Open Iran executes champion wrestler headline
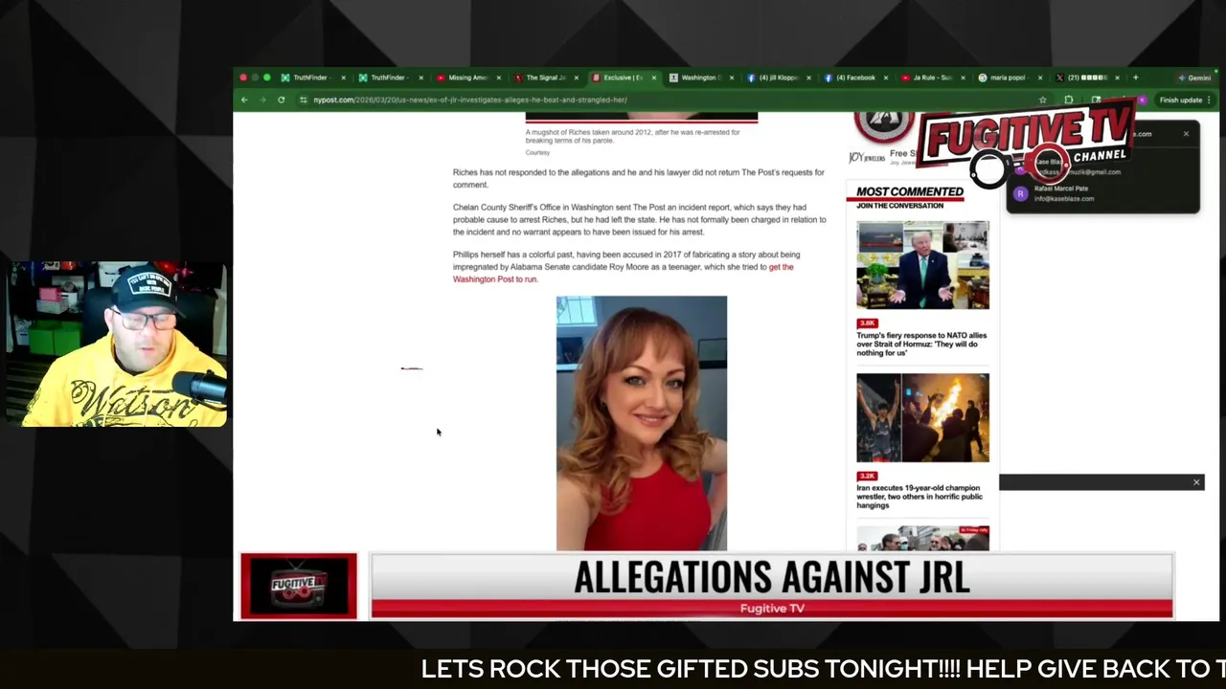 pyautogui.click(x=919, y=497)
